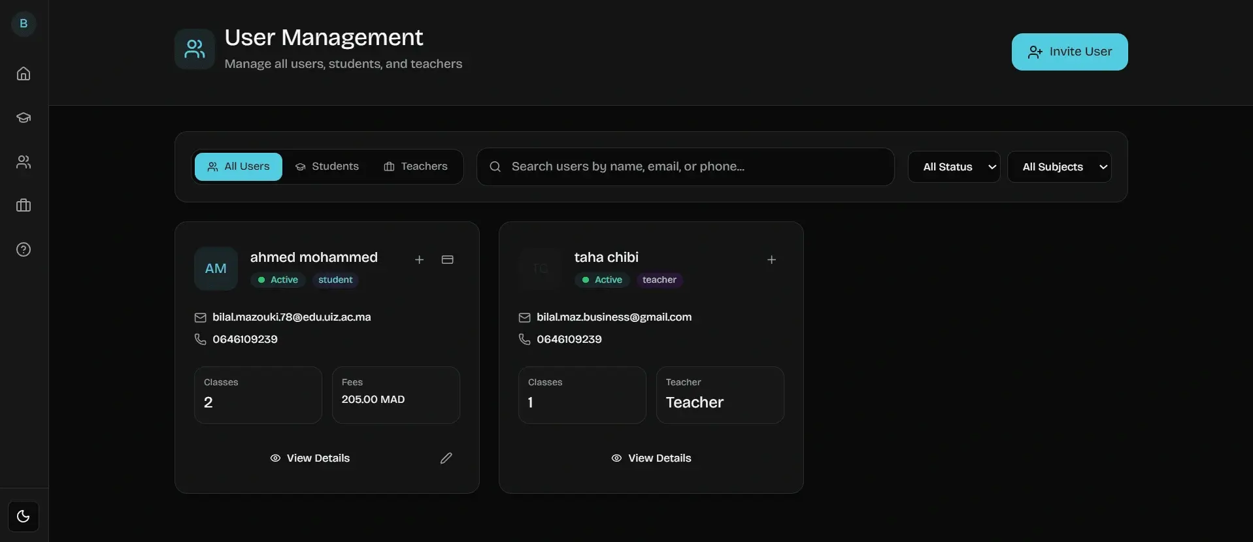1253x542 pixels.
Task: Expand the All Subjects dropdown
Action: [x=1059, y=167]
